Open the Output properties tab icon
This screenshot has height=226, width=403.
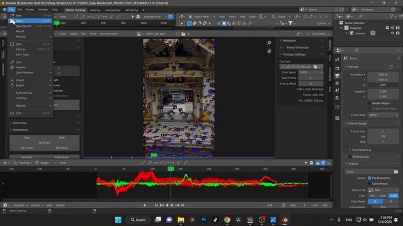tap(338, 76)
